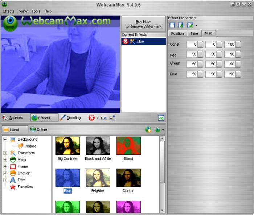Open the dropdown arrow beside the remove effects icon

click(x=97, y=118)
